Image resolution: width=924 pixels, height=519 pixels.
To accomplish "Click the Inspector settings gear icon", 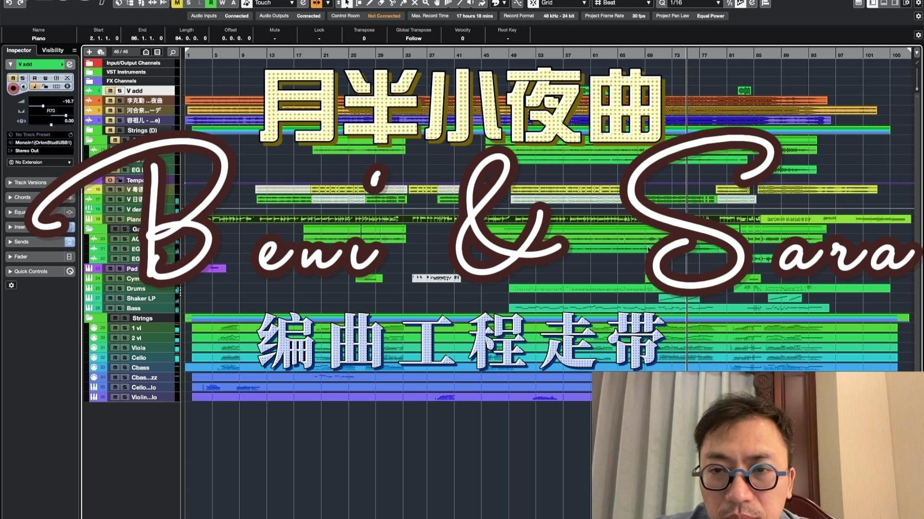I will [11, 285].
